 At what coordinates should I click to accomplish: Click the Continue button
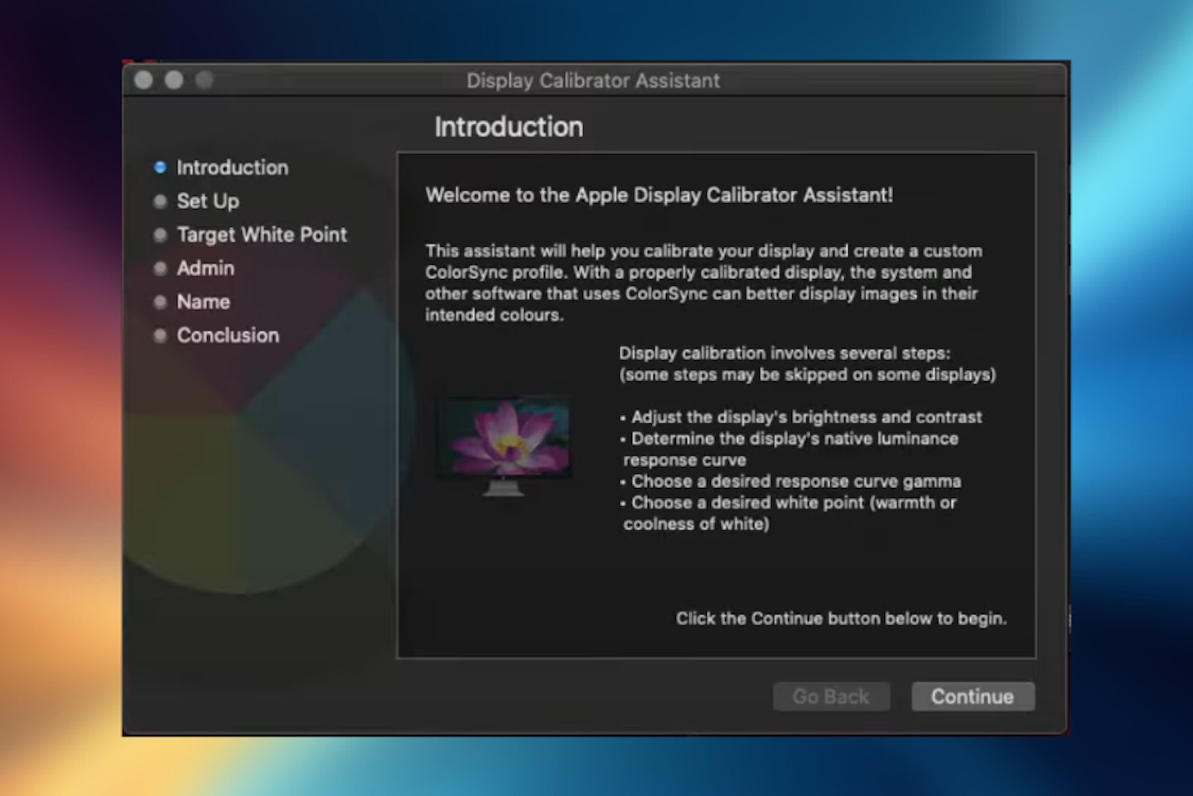[x=973, y=697]
